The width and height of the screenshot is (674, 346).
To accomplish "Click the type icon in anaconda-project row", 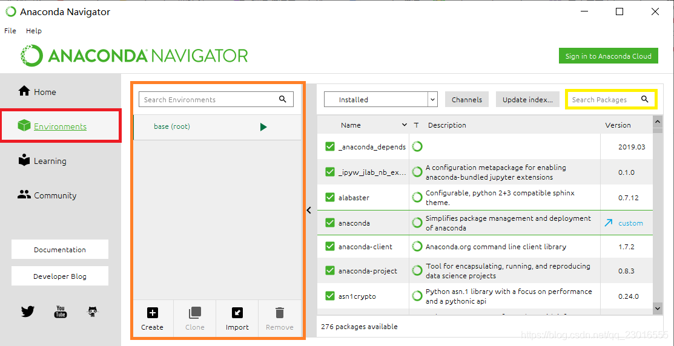I will point(417,271).
